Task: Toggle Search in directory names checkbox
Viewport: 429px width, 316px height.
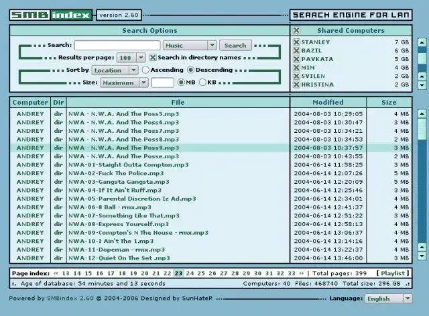Action: [153, 57]
